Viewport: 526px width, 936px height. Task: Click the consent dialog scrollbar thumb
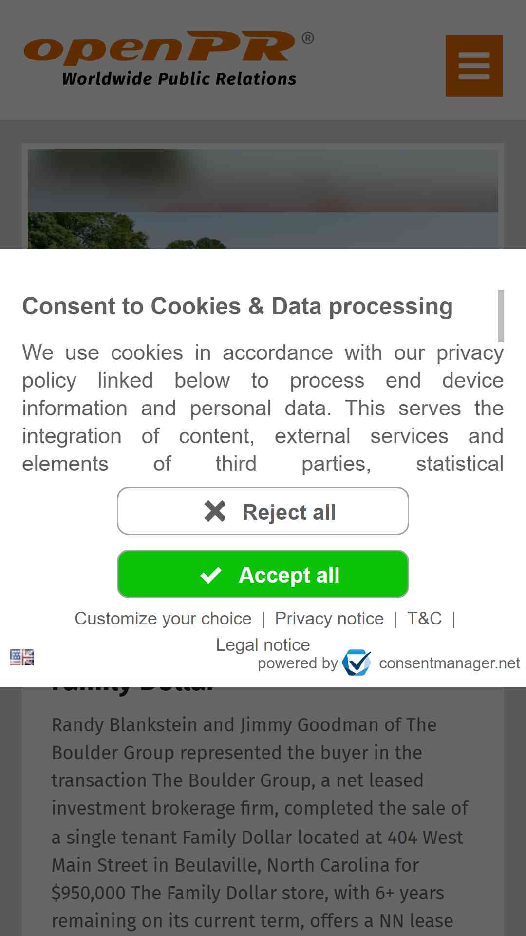point(501,316)
